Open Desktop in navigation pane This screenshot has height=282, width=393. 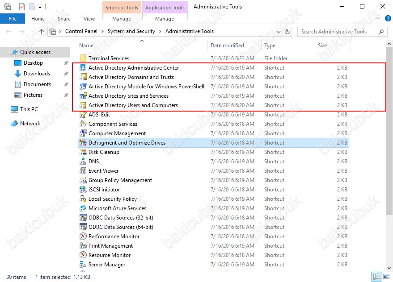click(33, 63)
